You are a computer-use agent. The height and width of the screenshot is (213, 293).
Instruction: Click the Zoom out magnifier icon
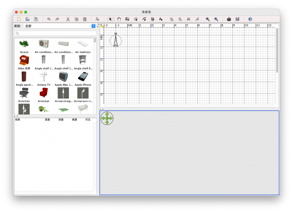click(x=216, y=19)
